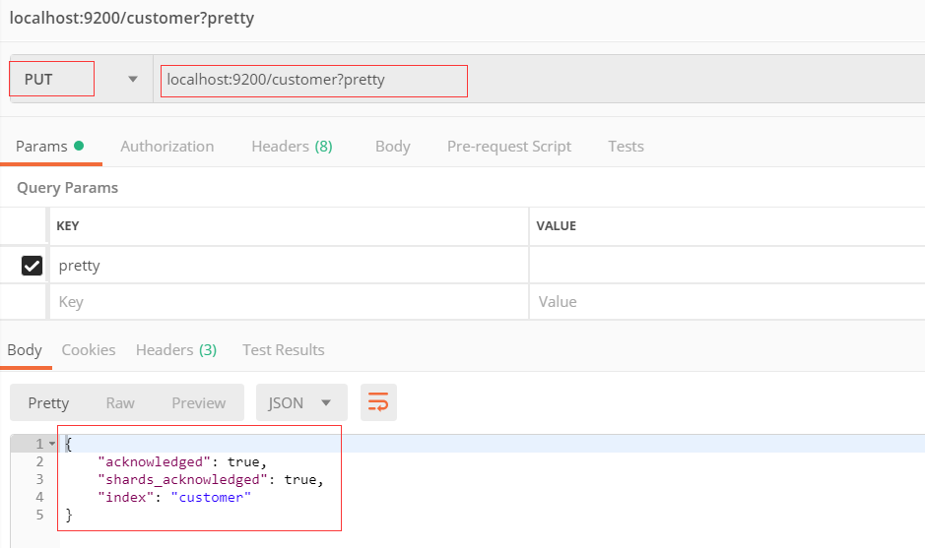This screenshot has width=925, height=548.
Task: Switch to the request Body tab
Action: click(393, 147)
